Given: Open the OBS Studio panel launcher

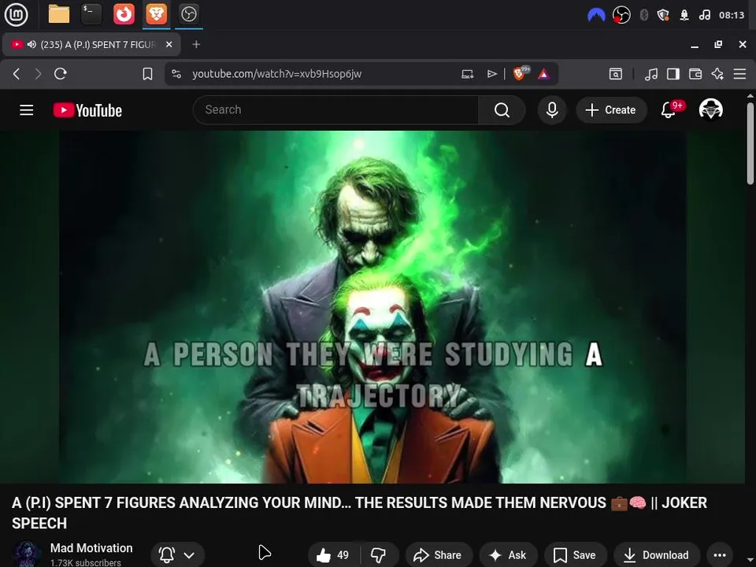Looking at the screenshot, I should (x=188, y=14).
